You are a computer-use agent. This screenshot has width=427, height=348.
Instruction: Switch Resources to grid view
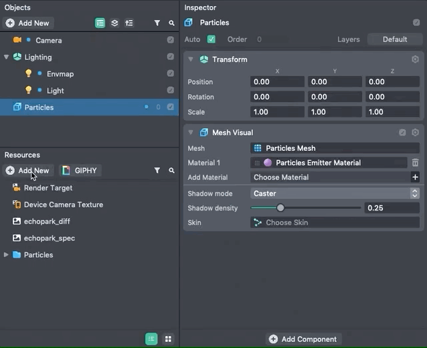(168, 339)
